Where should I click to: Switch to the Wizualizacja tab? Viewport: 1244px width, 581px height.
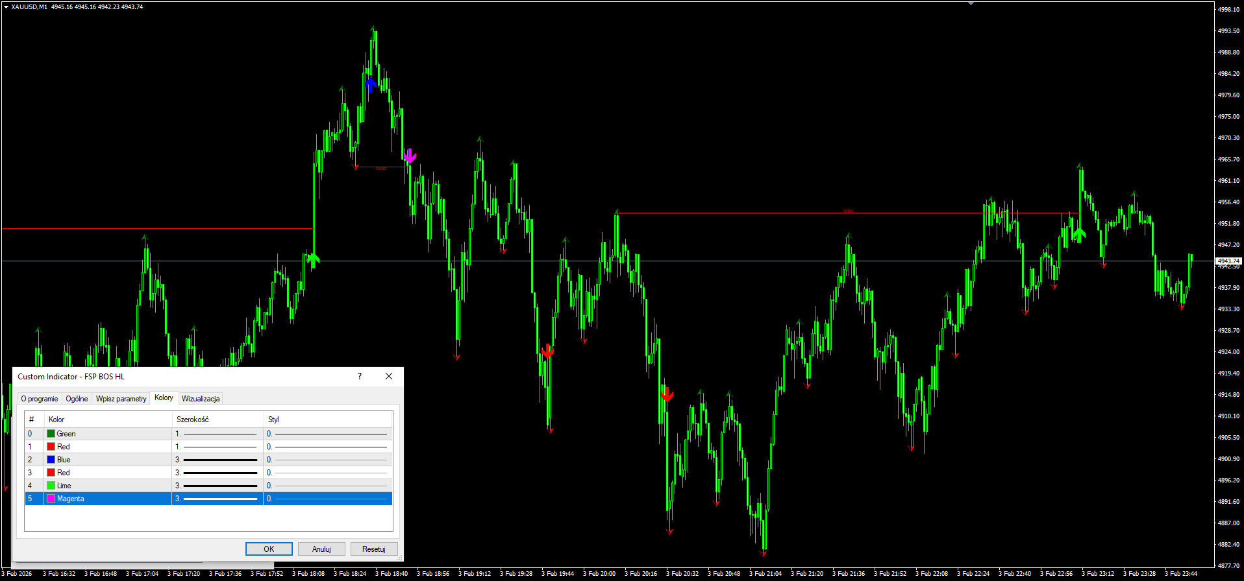(201, 399)
